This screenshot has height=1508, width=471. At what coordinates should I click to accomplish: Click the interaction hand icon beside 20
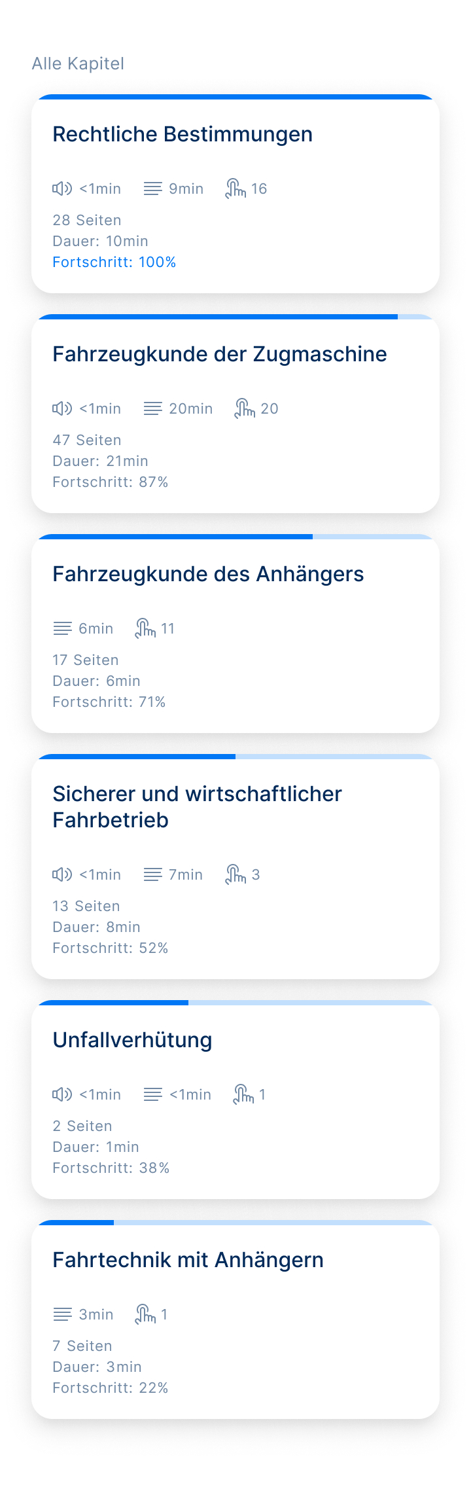pyautogui.click(x=245, y=408)
